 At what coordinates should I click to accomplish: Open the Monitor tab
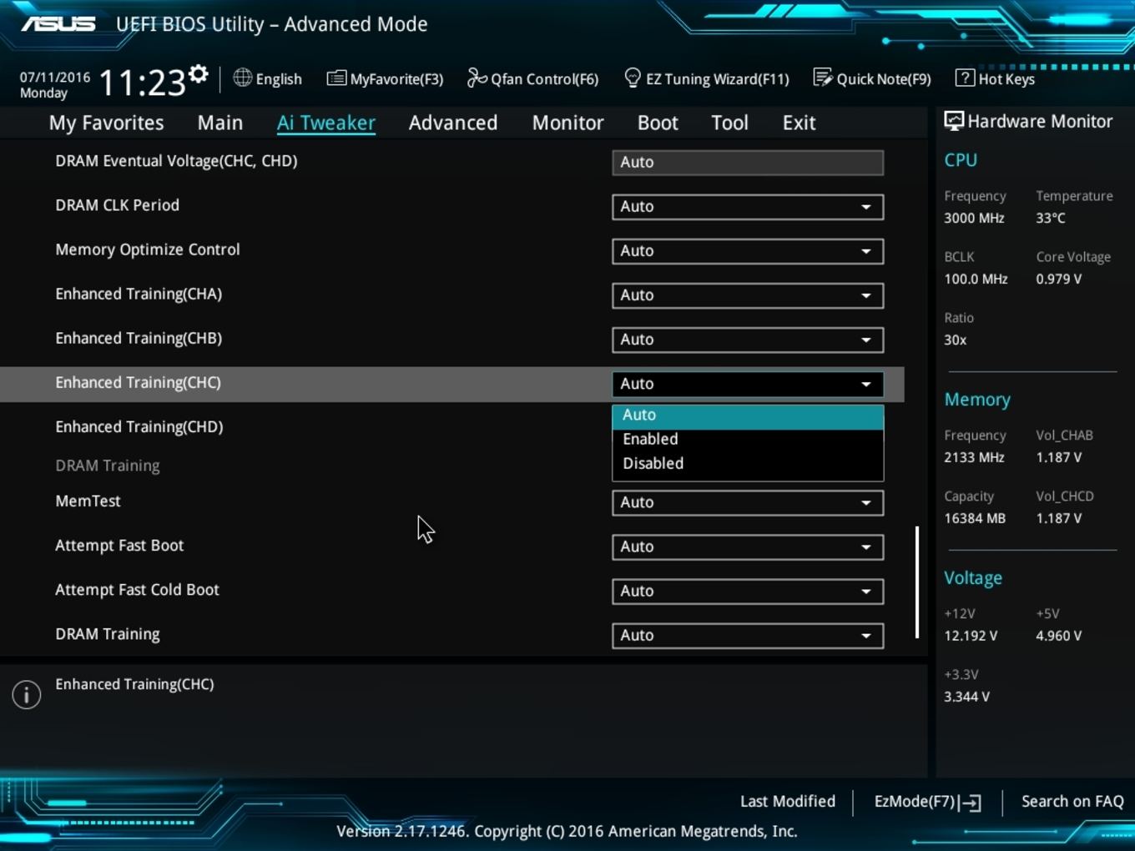tap(567, 123)
